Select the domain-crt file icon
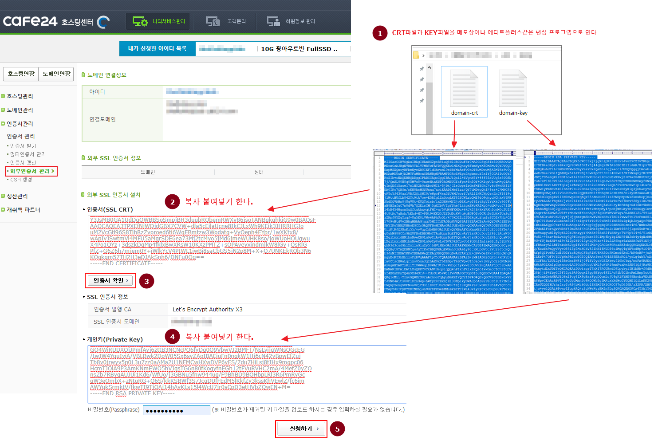 coord(464,92)
